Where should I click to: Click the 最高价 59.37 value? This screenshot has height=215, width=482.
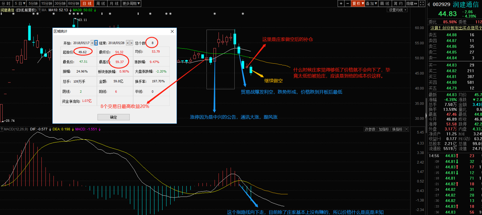click(120, 61)
